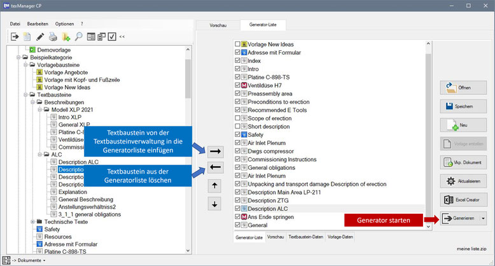Open the ? help menu
This screenshot has width=495, height=266.
pyautogui.click(x=82, y=24)
